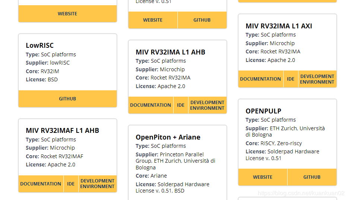Select the OPENPULP title
Screen dimensions: 348x200
263,111
